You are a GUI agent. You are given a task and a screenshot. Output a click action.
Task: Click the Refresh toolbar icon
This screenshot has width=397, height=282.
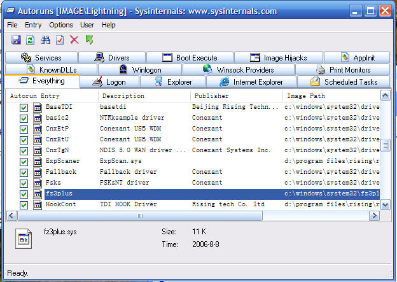[x=31, y=39]
